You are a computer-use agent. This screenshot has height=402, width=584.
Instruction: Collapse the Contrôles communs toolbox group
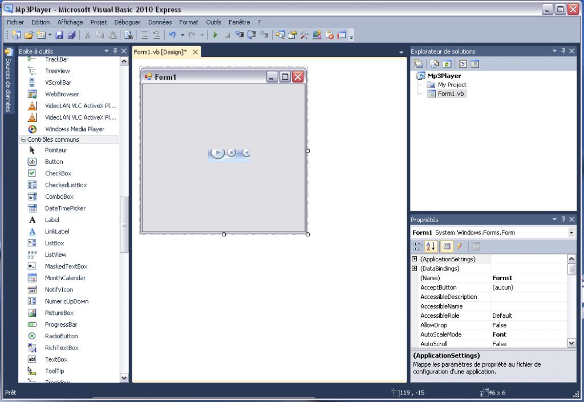tap(23, 140)
